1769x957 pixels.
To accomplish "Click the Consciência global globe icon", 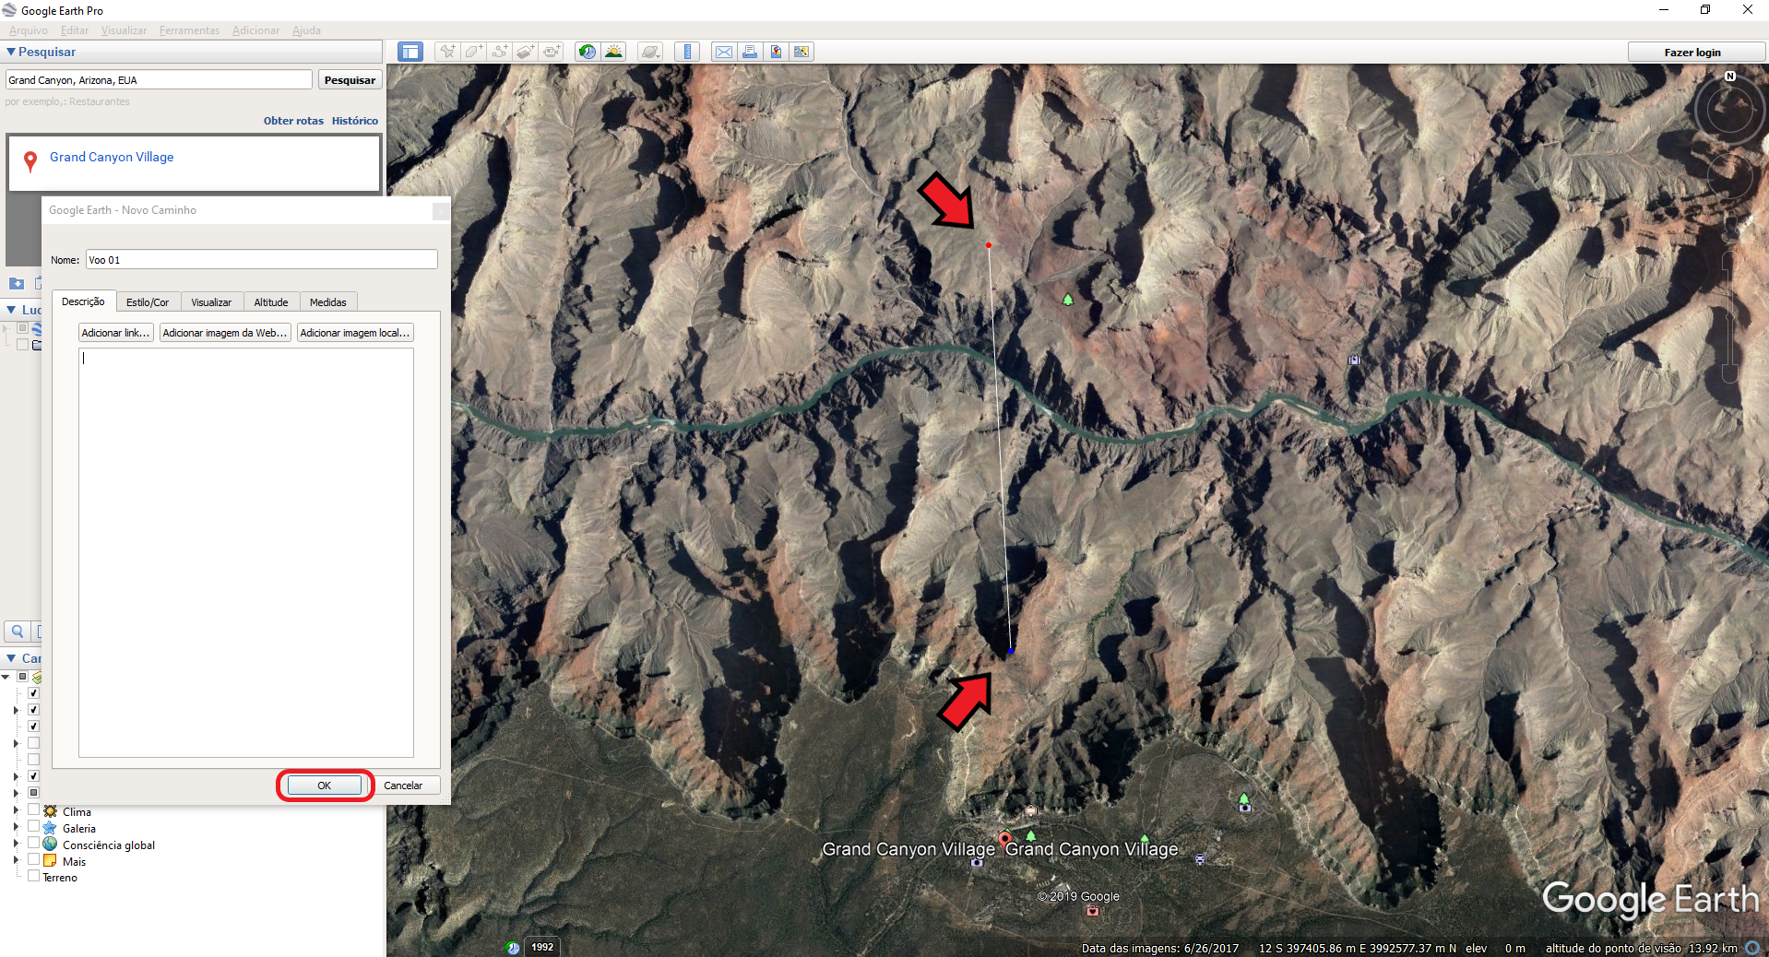I will [x=50, y=845].
